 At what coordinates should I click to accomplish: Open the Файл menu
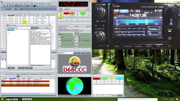click(x=3, y=4)
